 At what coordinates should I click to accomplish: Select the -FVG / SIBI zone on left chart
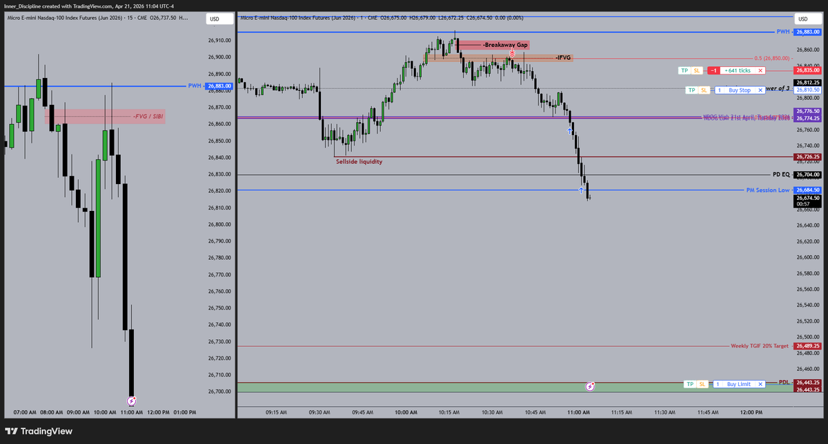[x=105, y=117]
